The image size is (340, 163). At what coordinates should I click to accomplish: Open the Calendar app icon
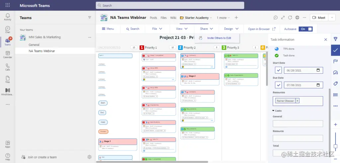8,55
